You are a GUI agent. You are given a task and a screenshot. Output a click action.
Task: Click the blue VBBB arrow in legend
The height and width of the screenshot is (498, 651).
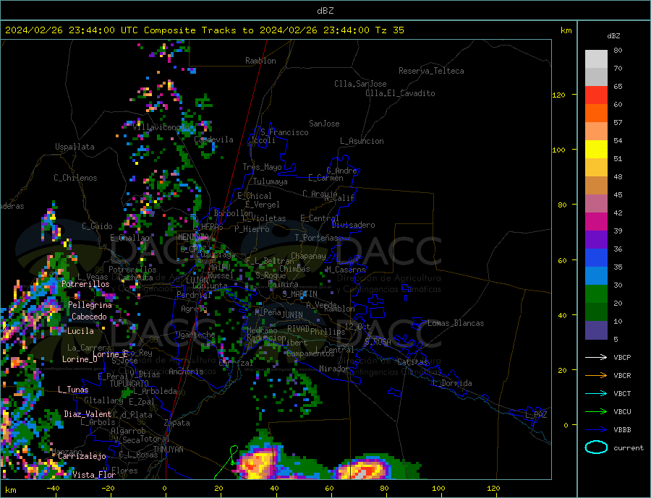(596, 430)
